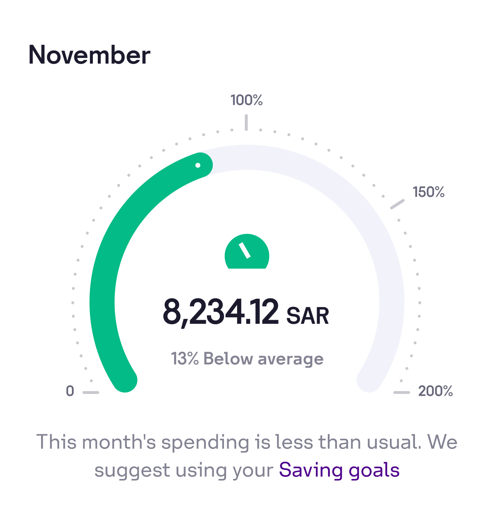Open the Saving goals link
Image resolution: width=493 pixels, height=522 pixels.
(339, 470)
